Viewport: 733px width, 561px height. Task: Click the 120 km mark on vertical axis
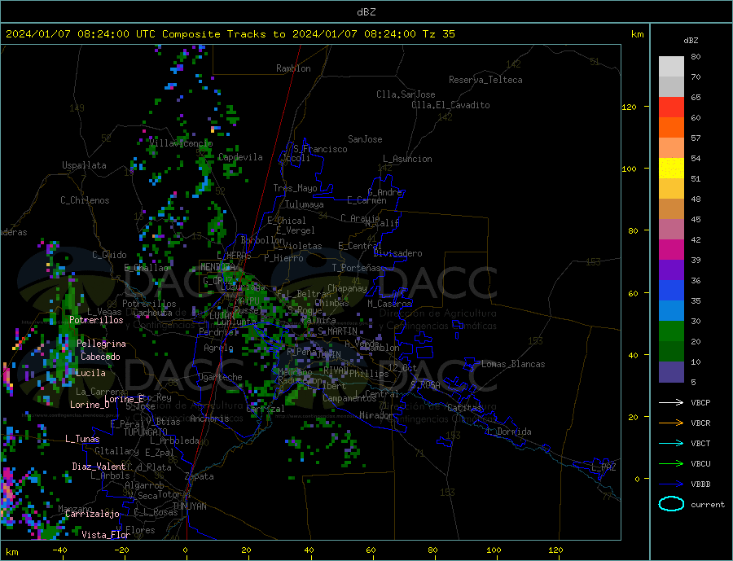[x=629, y=107]
